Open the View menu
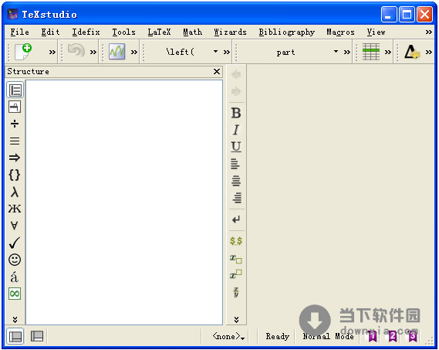This screenshot has height=350, width=439. click(x=376, y=32)
